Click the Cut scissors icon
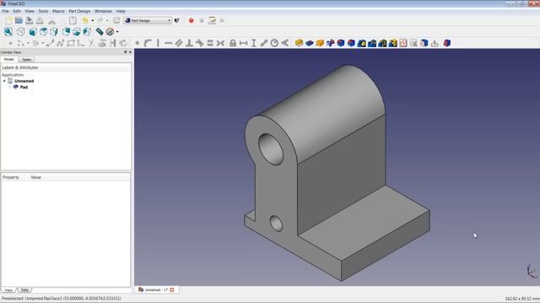This screenshot has width=540, height=303. [x=51, y=20]
